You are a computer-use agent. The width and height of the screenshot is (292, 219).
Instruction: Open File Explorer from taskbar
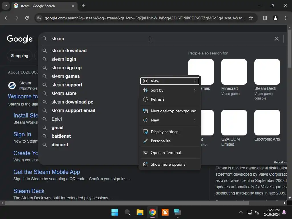[140, 212]
